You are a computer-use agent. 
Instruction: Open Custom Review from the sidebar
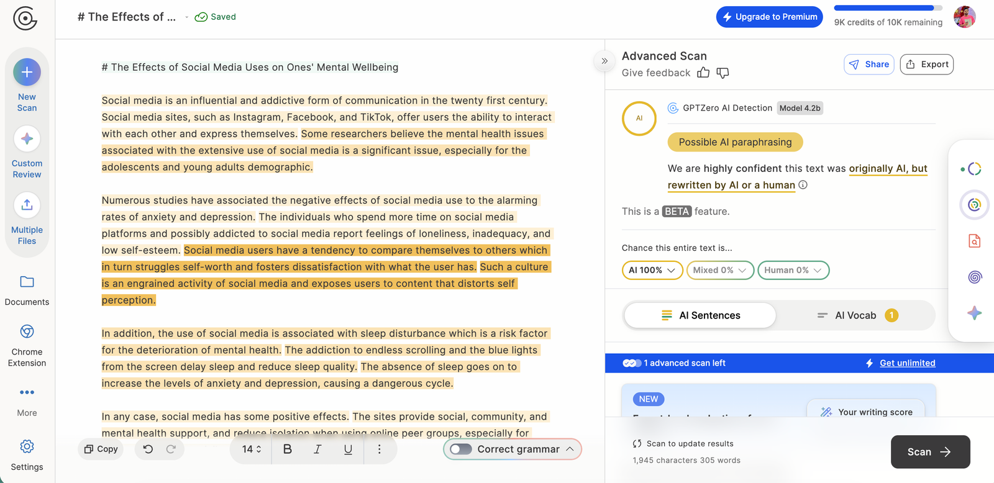click(27, 139)
